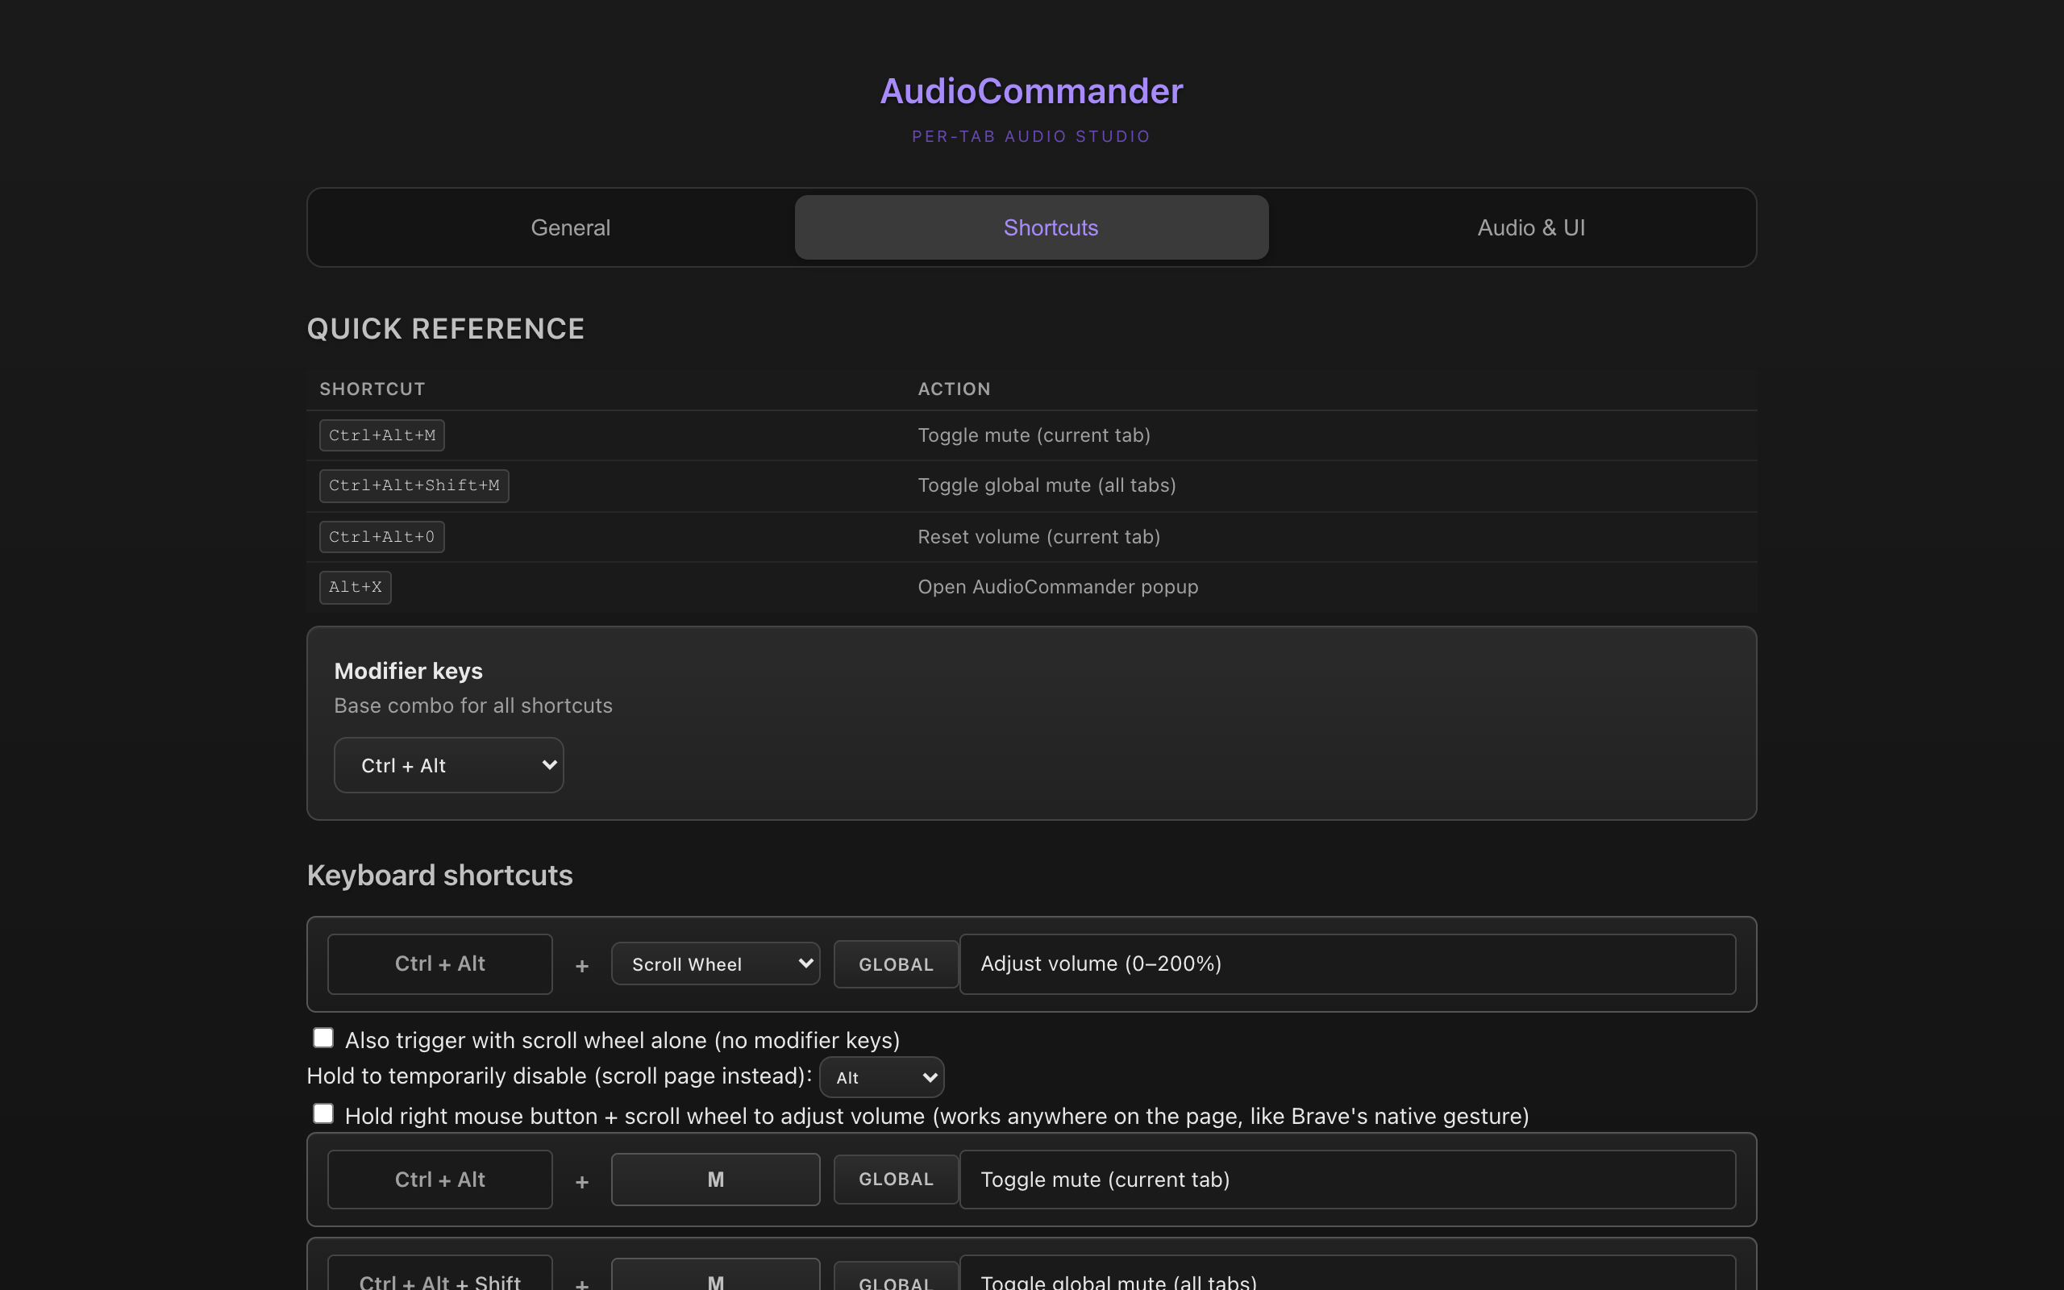Click the QUICK REFERENCE heading

[x=445, y=328]
